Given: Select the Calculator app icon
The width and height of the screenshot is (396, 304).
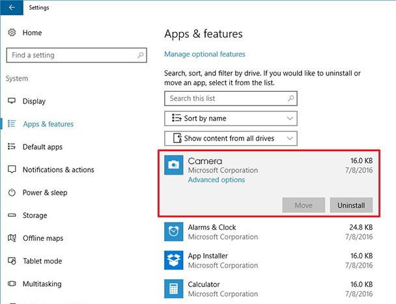Looking at the screenshot, I should pyautogui.click(x=174, y=288).
